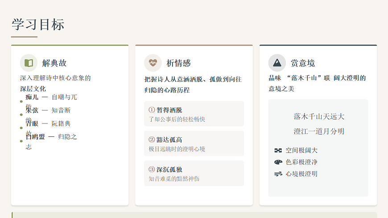
Task: Click the 析情感 description starting 把握诗人从意涵洒脱
Action: tap(193, 85)
